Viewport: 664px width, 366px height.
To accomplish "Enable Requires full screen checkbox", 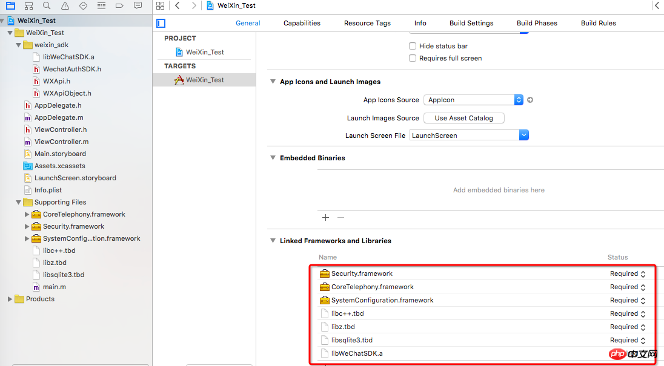I will point(413,58).
